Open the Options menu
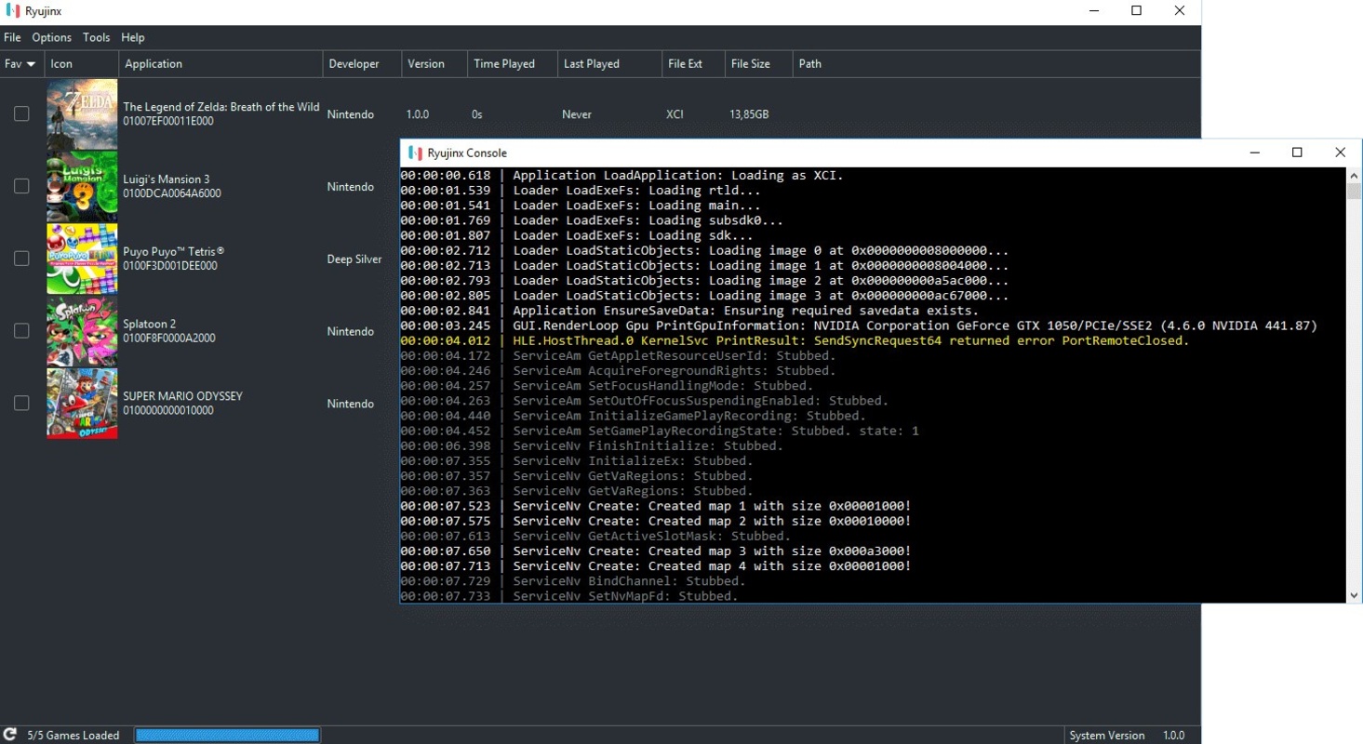Image resolution: width=1363 pixels, height=744 pixels. click(x=51, y=37)
